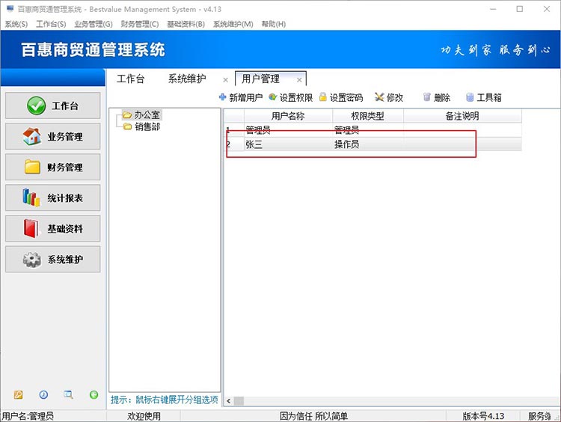Open the 工作台(S) menu
Viewport: 561px width, 422px height.
(51, 24)
